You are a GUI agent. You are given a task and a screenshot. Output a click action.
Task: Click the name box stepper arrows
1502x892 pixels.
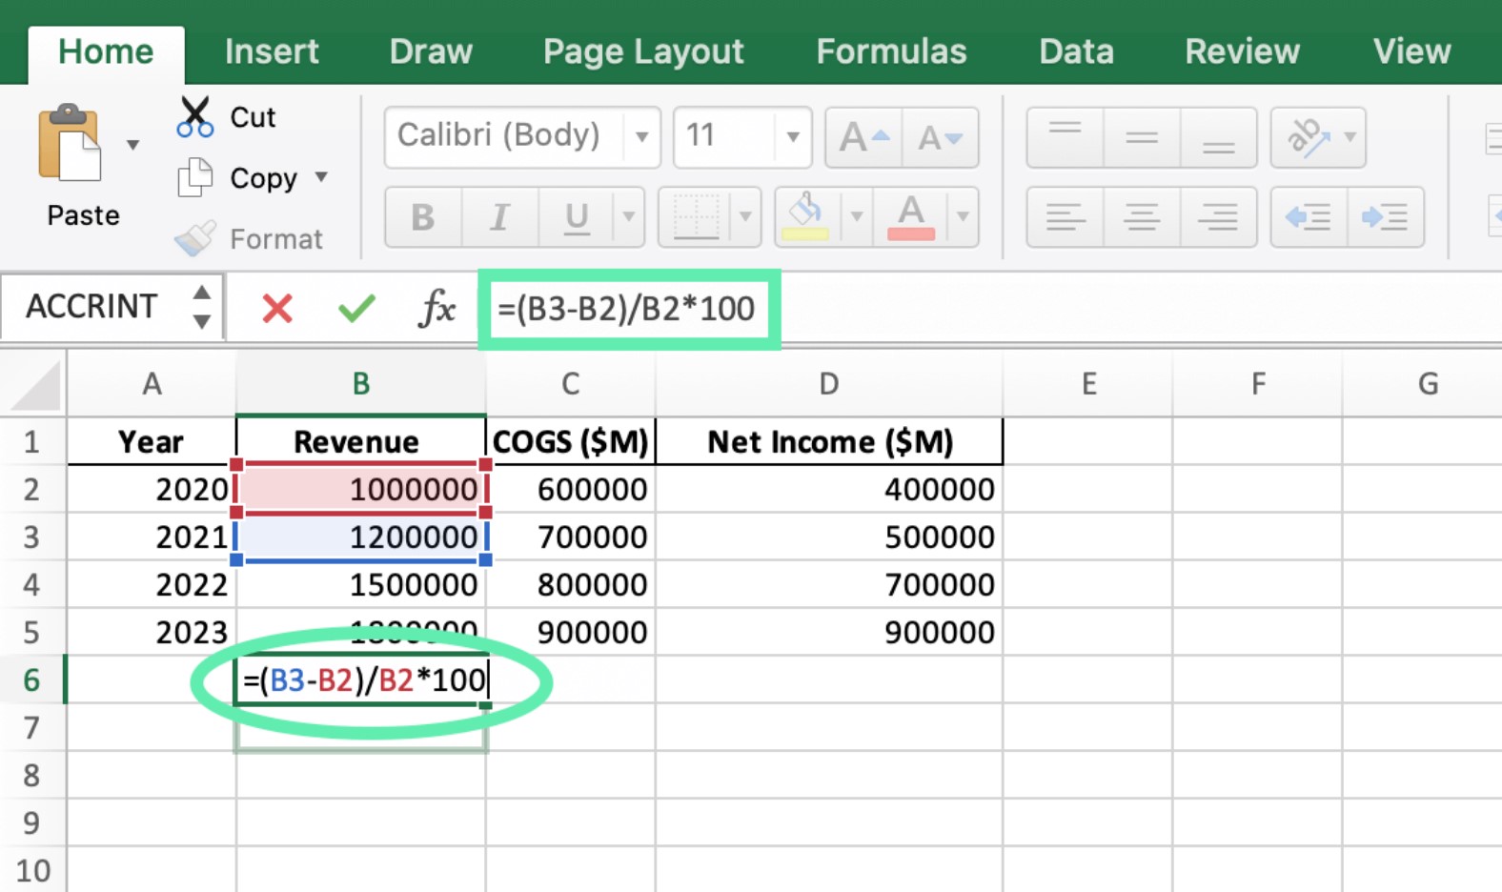point(202,307)
